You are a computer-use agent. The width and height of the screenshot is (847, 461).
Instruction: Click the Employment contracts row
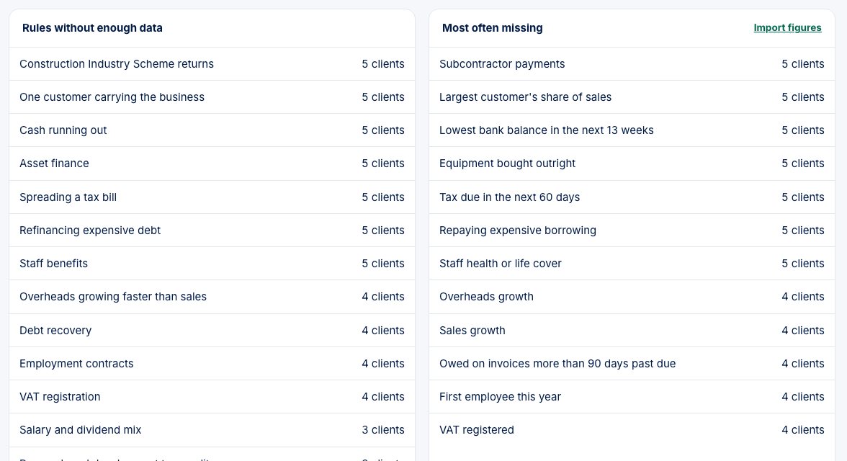point(212,363)
